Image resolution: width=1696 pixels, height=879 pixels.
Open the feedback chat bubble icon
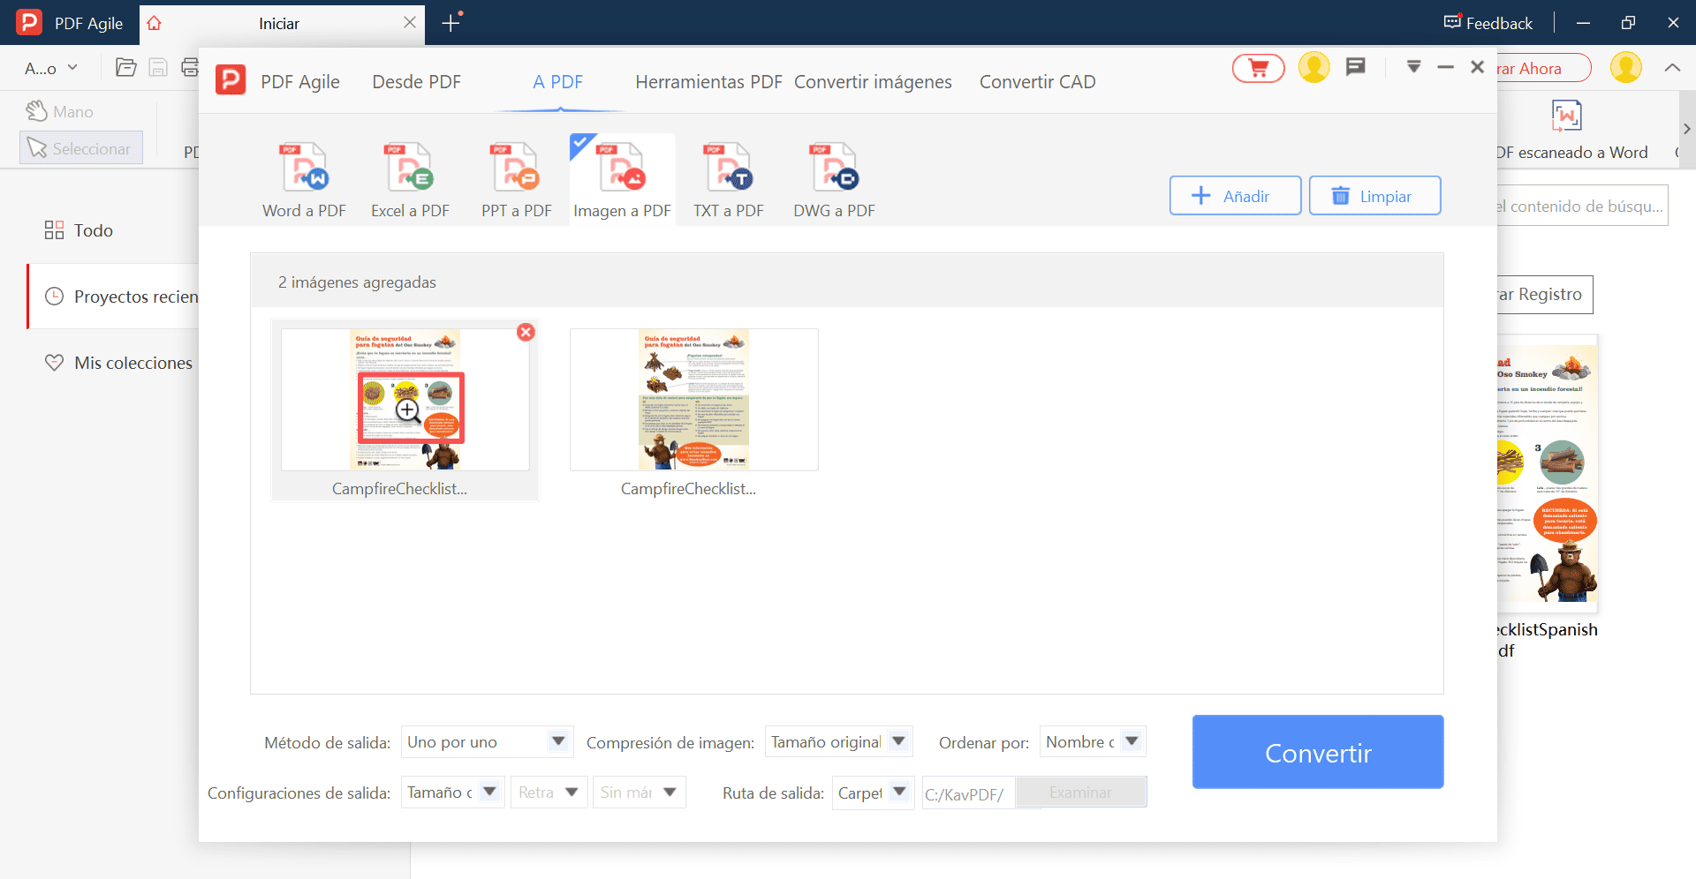click(1356, 67)
